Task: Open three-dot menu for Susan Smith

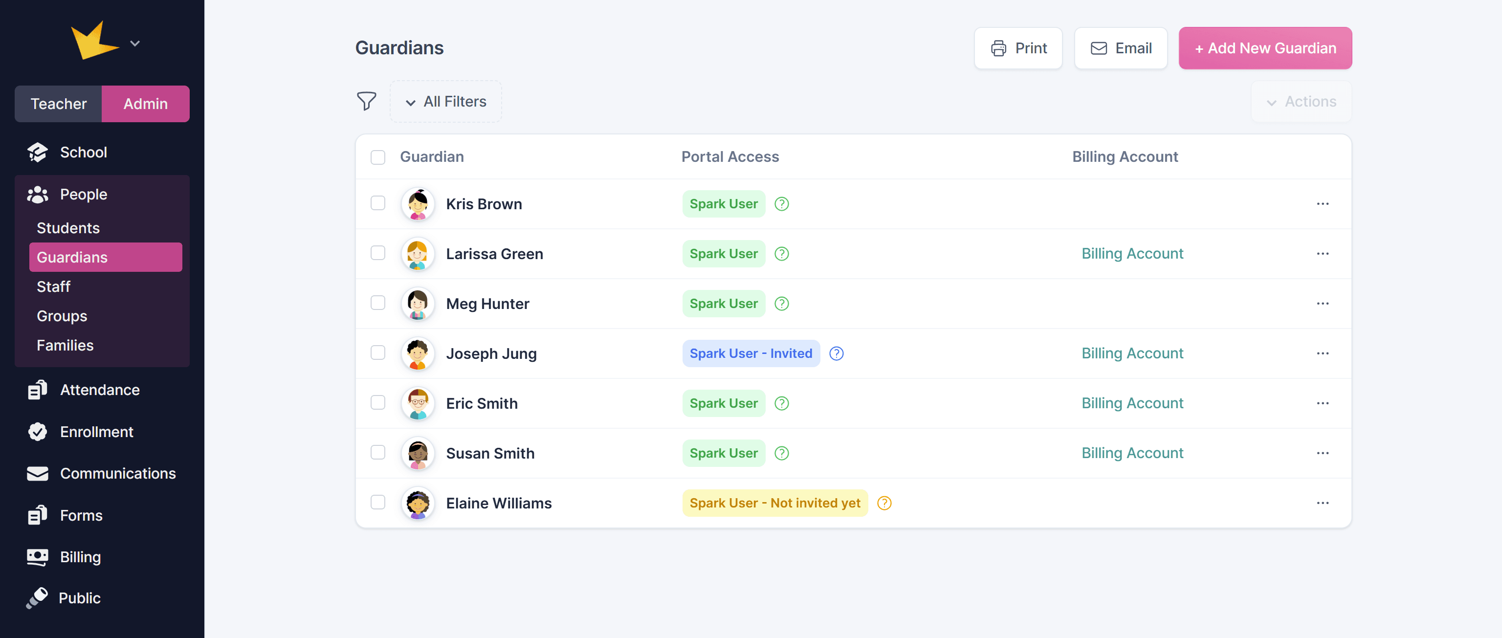Action: pos(1323,453)
